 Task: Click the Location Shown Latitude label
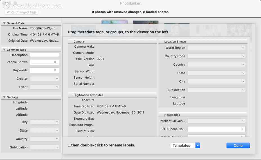pyautogui.click(x=179, y=103)
